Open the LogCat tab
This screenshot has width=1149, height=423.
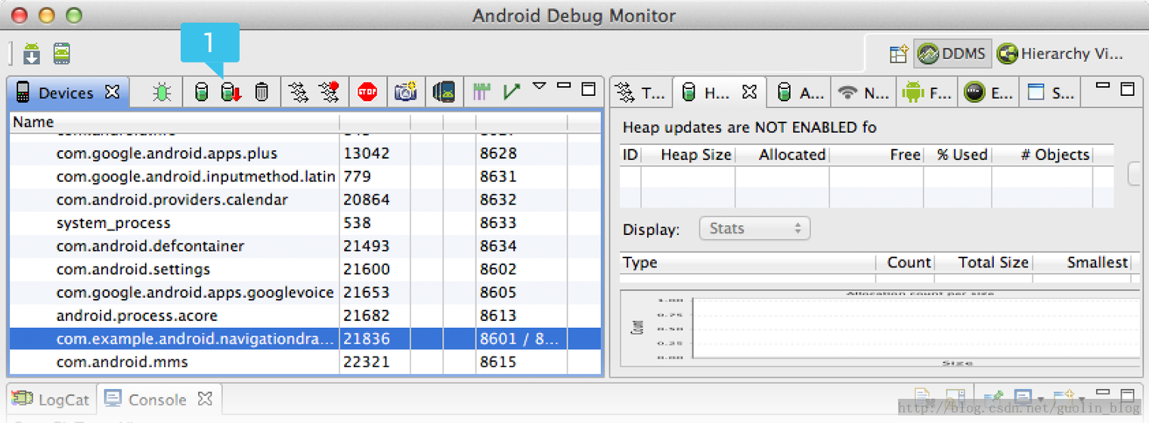click(52, 400)
